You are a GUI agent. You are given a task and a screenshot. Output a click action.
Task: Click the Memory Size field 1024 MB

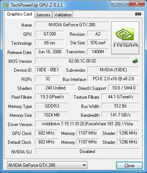[52, 115]
